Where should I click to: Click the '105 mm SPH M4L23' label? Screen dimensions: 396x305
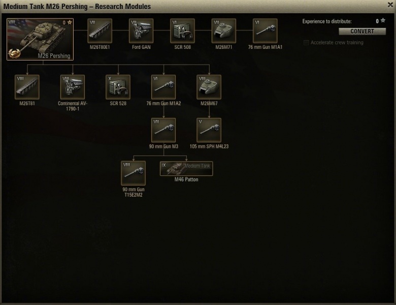tap(209, 146)
